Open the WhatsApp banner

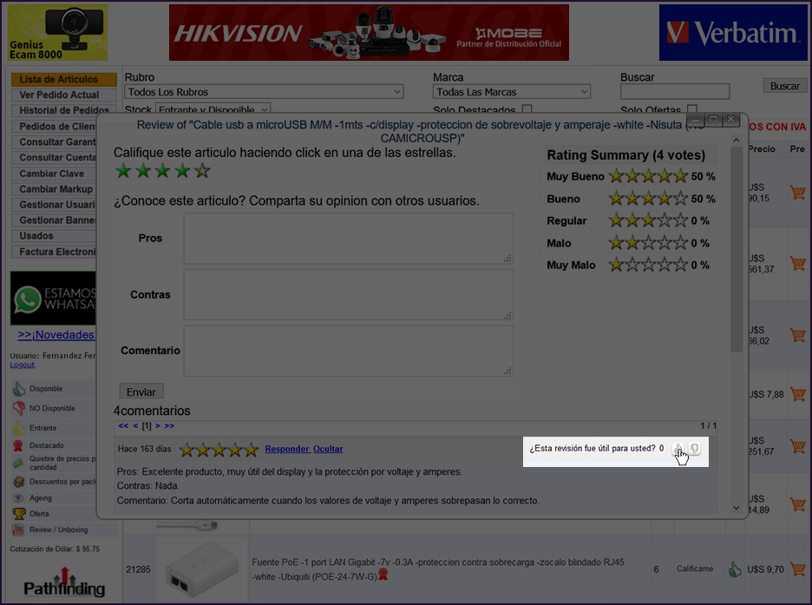click(53, 299)
